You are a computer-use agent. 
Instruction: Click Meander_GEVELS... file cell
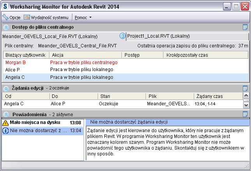point(169,104)
